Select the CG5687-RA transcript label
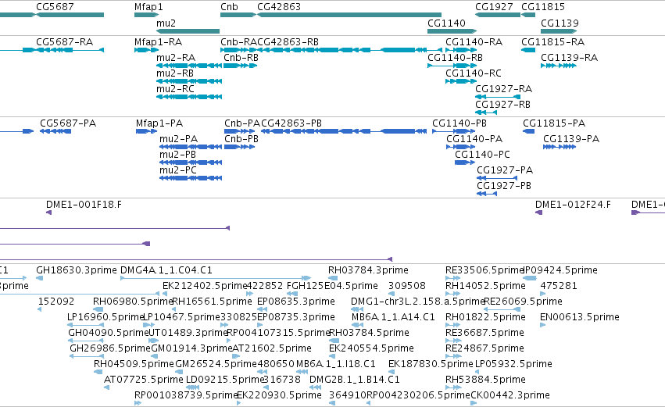 pyautogui.click(x=64, y=42)
